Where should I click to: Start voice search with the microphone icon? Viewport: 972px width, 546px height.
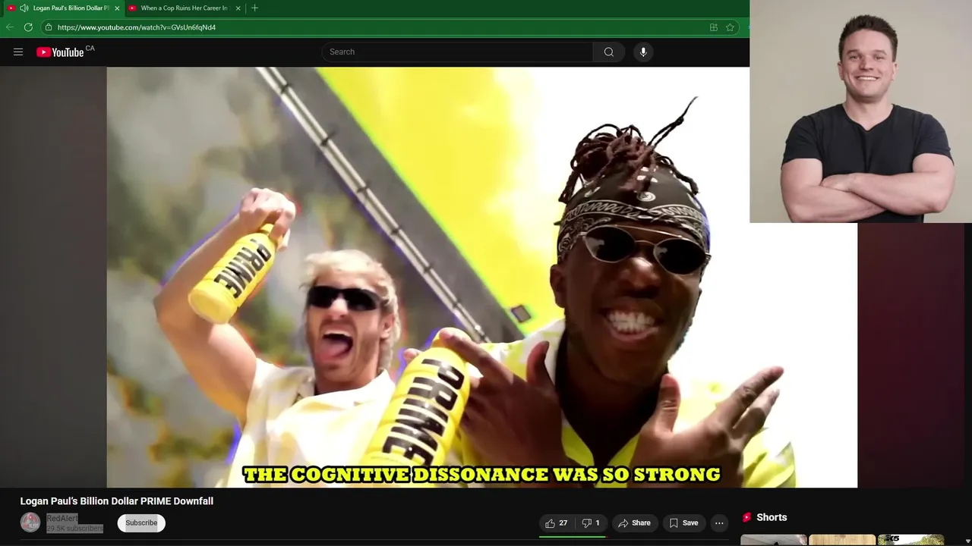pyautogui.click(x=643, y=52)
